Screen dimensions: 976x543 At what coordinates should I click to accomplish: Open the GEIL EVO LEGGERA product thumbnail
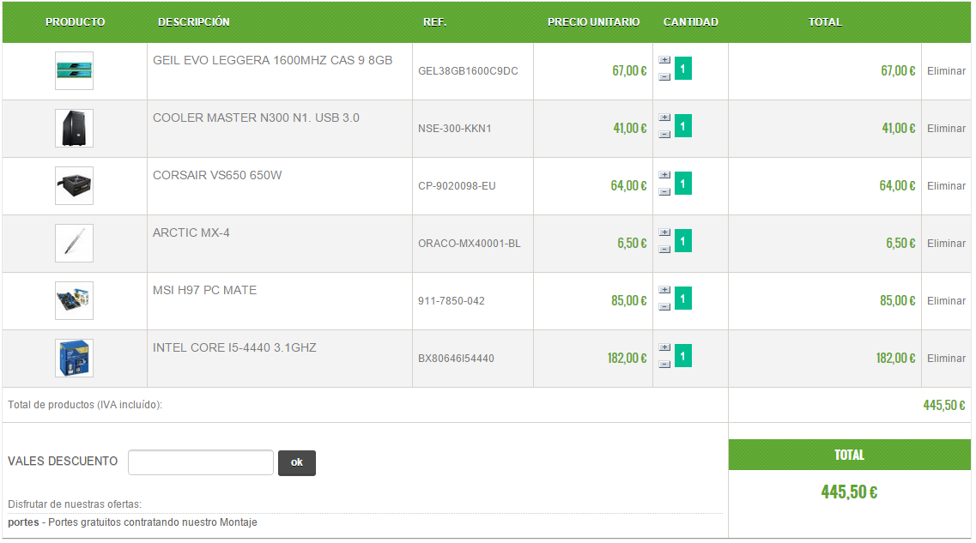point(74,70)
